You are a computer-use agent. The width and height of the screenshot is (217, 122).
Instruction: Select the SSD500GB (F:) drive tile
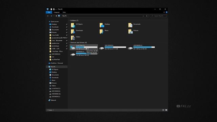coord(84,54)
